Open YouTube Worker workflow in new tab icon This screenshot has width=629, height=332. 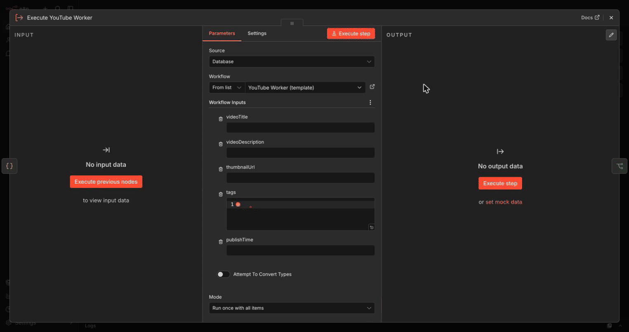pyautogui.click(x=372, y=87)
